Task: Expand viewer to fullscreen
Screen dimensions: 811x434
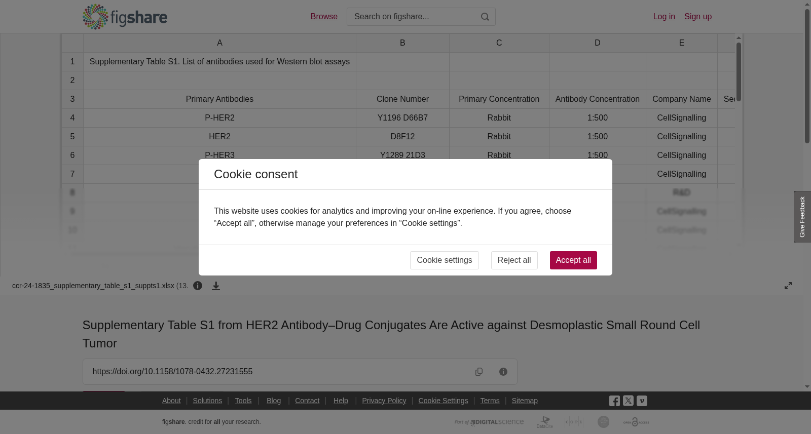Action: 788,286
